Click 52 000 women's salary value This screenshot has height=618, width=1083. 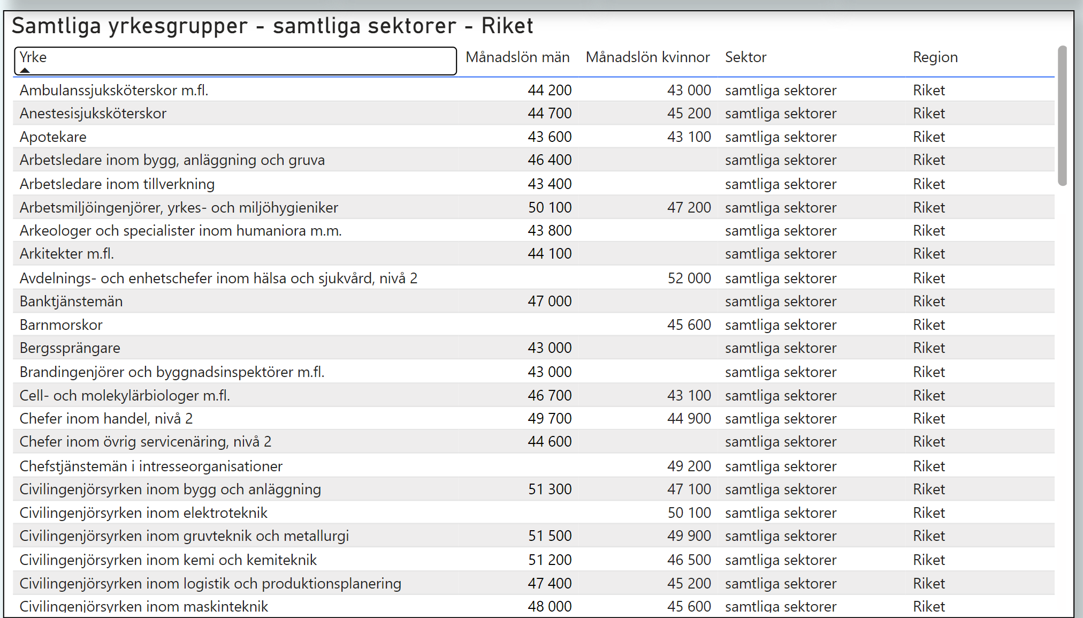click(x=689, y=278)
